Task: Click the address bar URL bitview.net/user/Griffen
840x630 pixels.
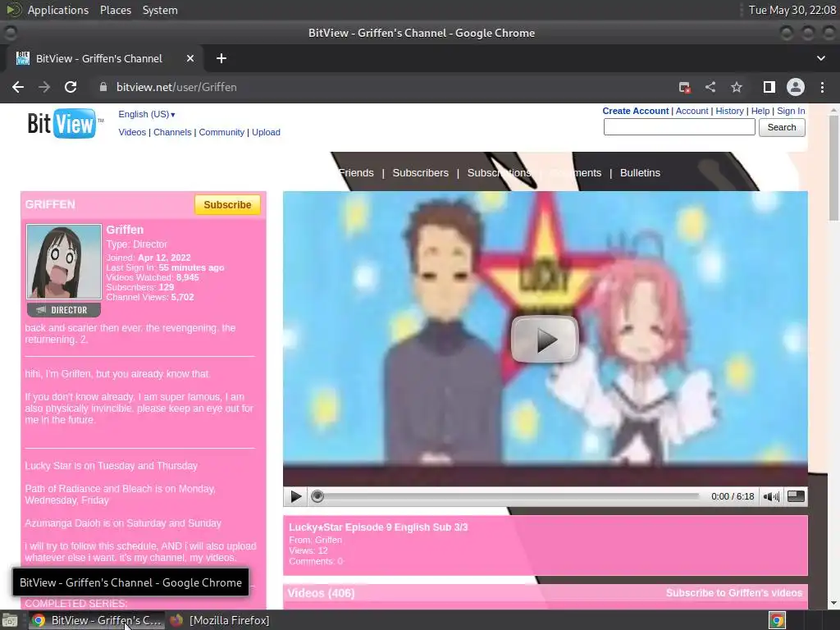Action: pyautogui.click(x=176, y=87)
